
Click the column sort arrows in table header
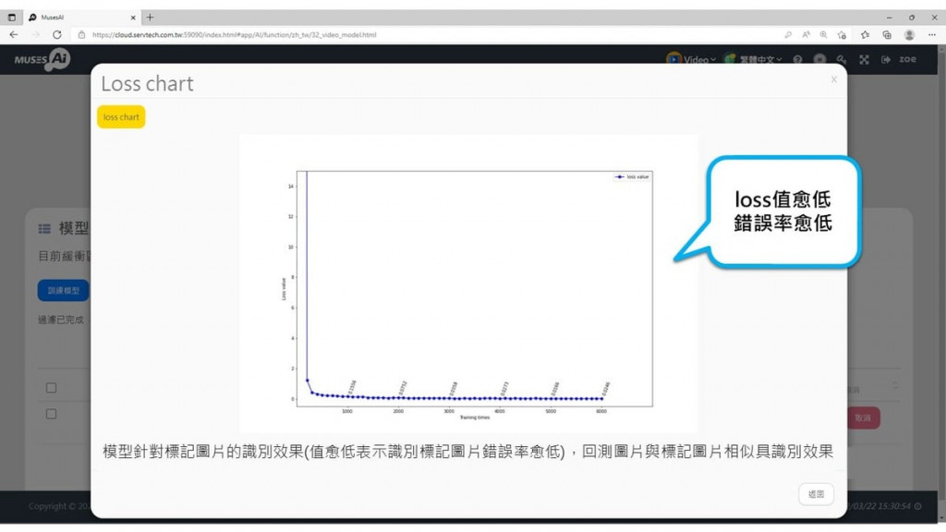point(895,385)
